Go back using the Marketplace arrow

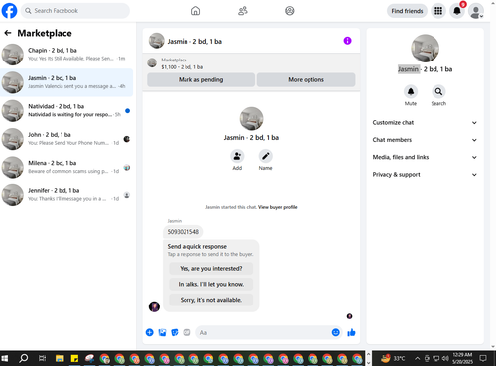pyautogui.click(x=8, y=33)
